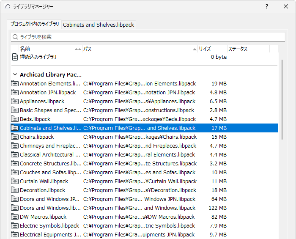
Task: Click the search magnifier icon
Action: [15, 37]
